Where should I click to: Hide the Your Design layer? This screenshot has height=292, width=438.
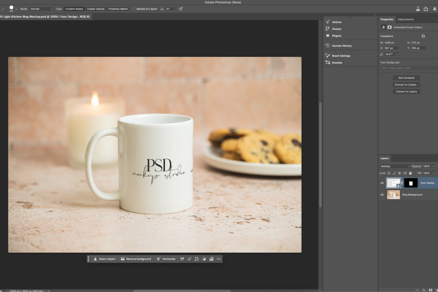point(382,183)
